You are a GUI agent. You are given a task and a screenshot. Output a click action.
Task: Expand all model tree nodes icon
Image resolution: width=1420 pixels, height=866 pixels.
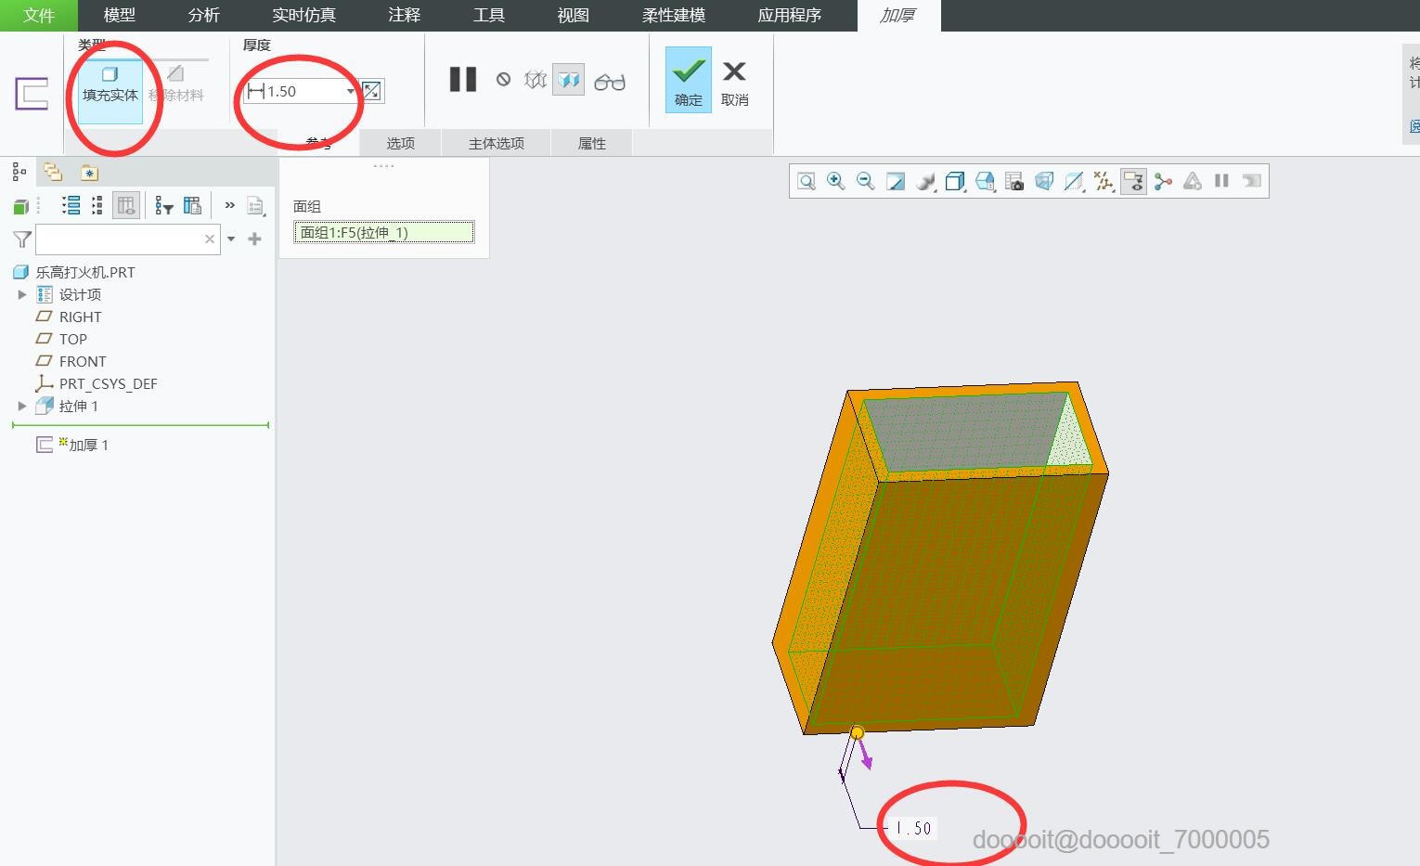point(71,206)
